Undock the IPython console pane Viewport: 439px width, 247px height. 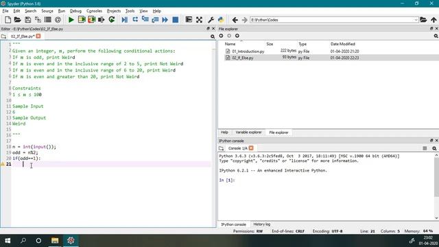[431, 140]
